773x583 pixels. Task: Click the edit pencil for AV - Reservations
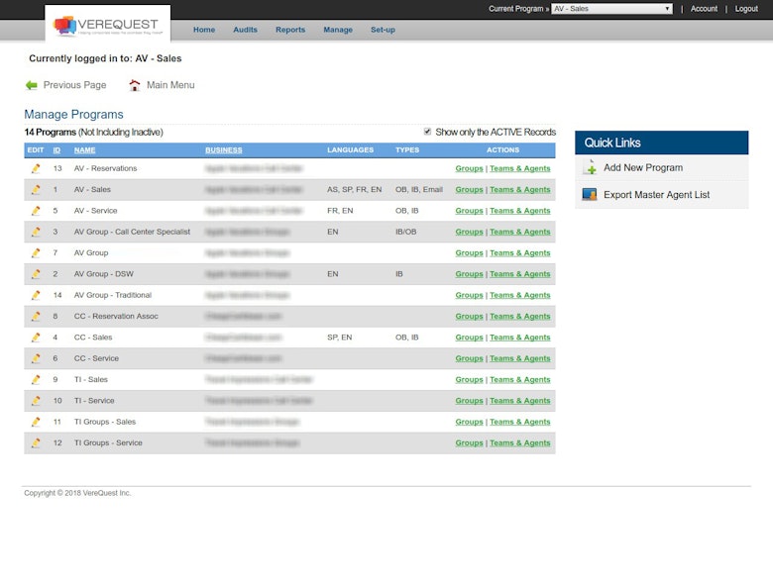[x=36, y=168]
